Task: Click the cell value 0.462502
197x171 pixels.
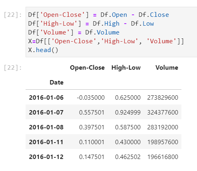Action: [128, 157]
